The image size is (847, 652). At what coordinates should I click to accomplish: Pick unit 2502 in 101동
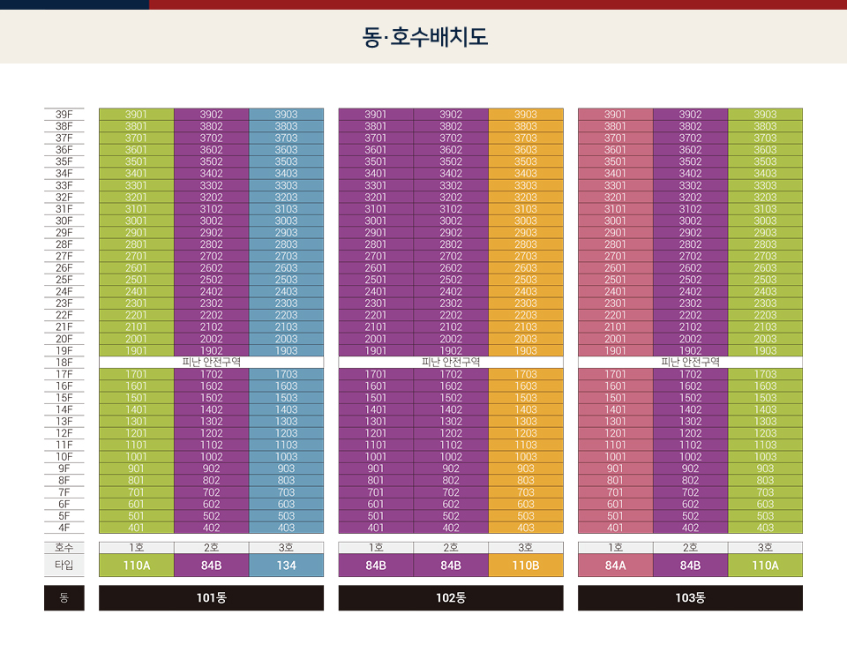click(x=211, y=280)
